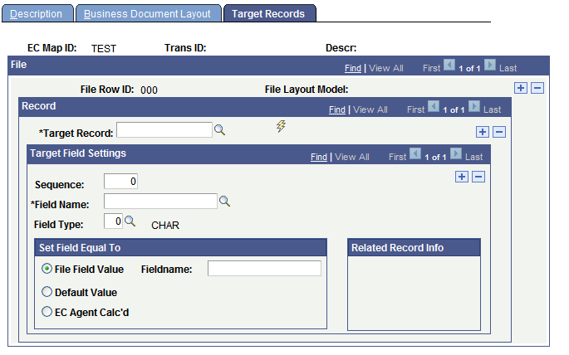This screenshot has height=355, width=569.
Task: Select the File Field Value radio button
Action: tap(47, 269)
